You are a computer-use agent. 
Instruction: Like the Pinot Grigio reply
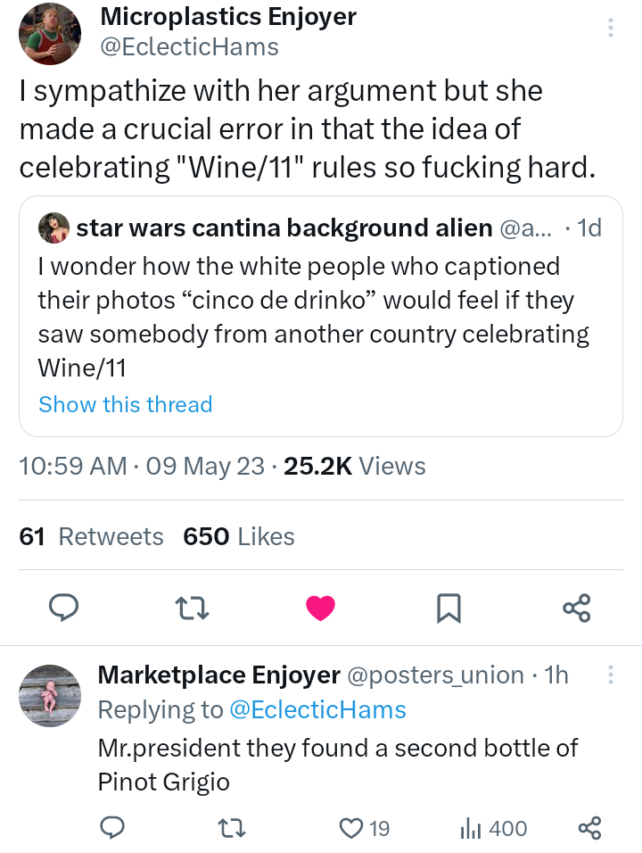click(x=351, y=829)
